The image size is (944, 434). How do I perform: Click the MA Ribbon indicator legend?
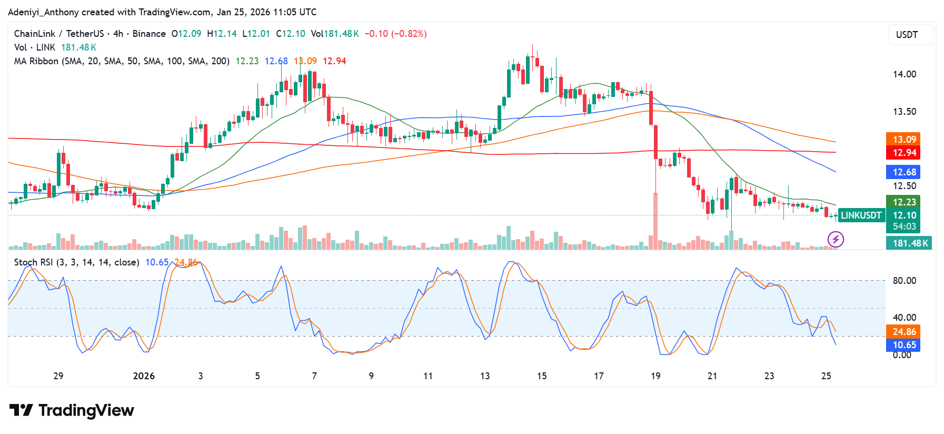point(122,61)
